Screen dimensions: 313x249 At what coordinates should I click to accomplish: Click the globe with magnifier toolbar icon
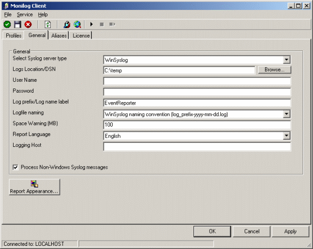[x=77, y=24]
